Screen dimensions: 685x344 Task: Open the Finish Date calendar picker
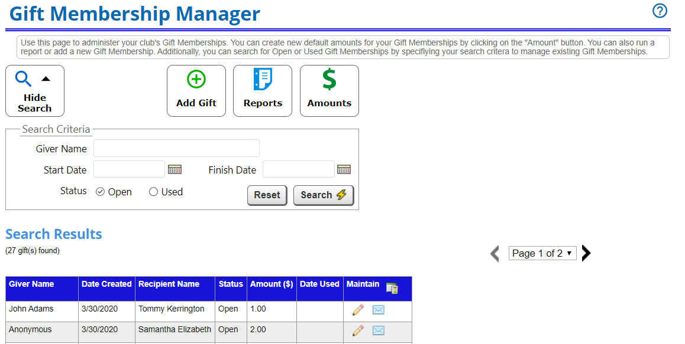click(344, 170)
